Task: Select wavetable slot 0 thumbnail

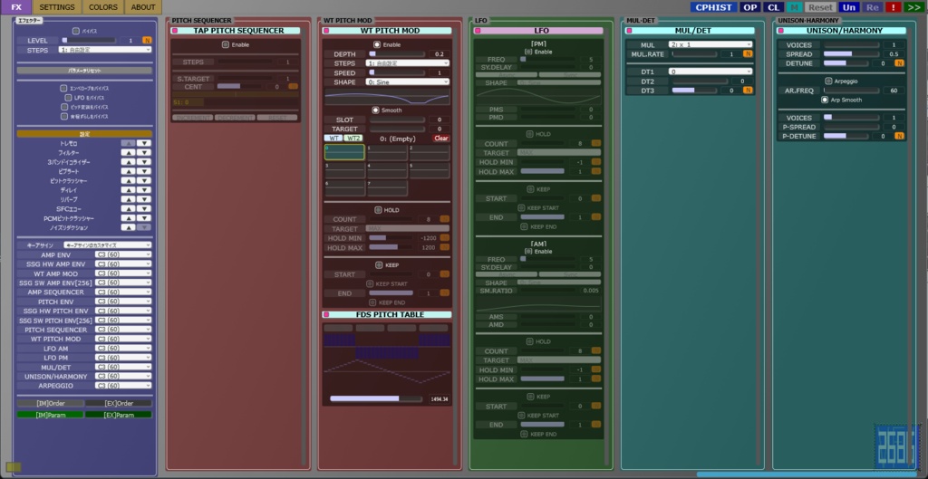Action: tap(344, 152)
